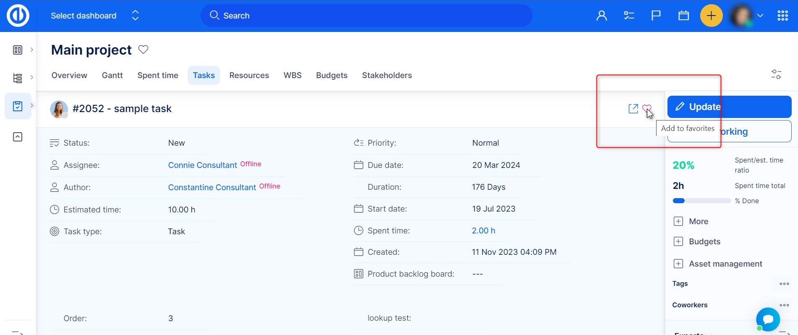
Task: Click the flag icon in header
Action: (656, 16)
